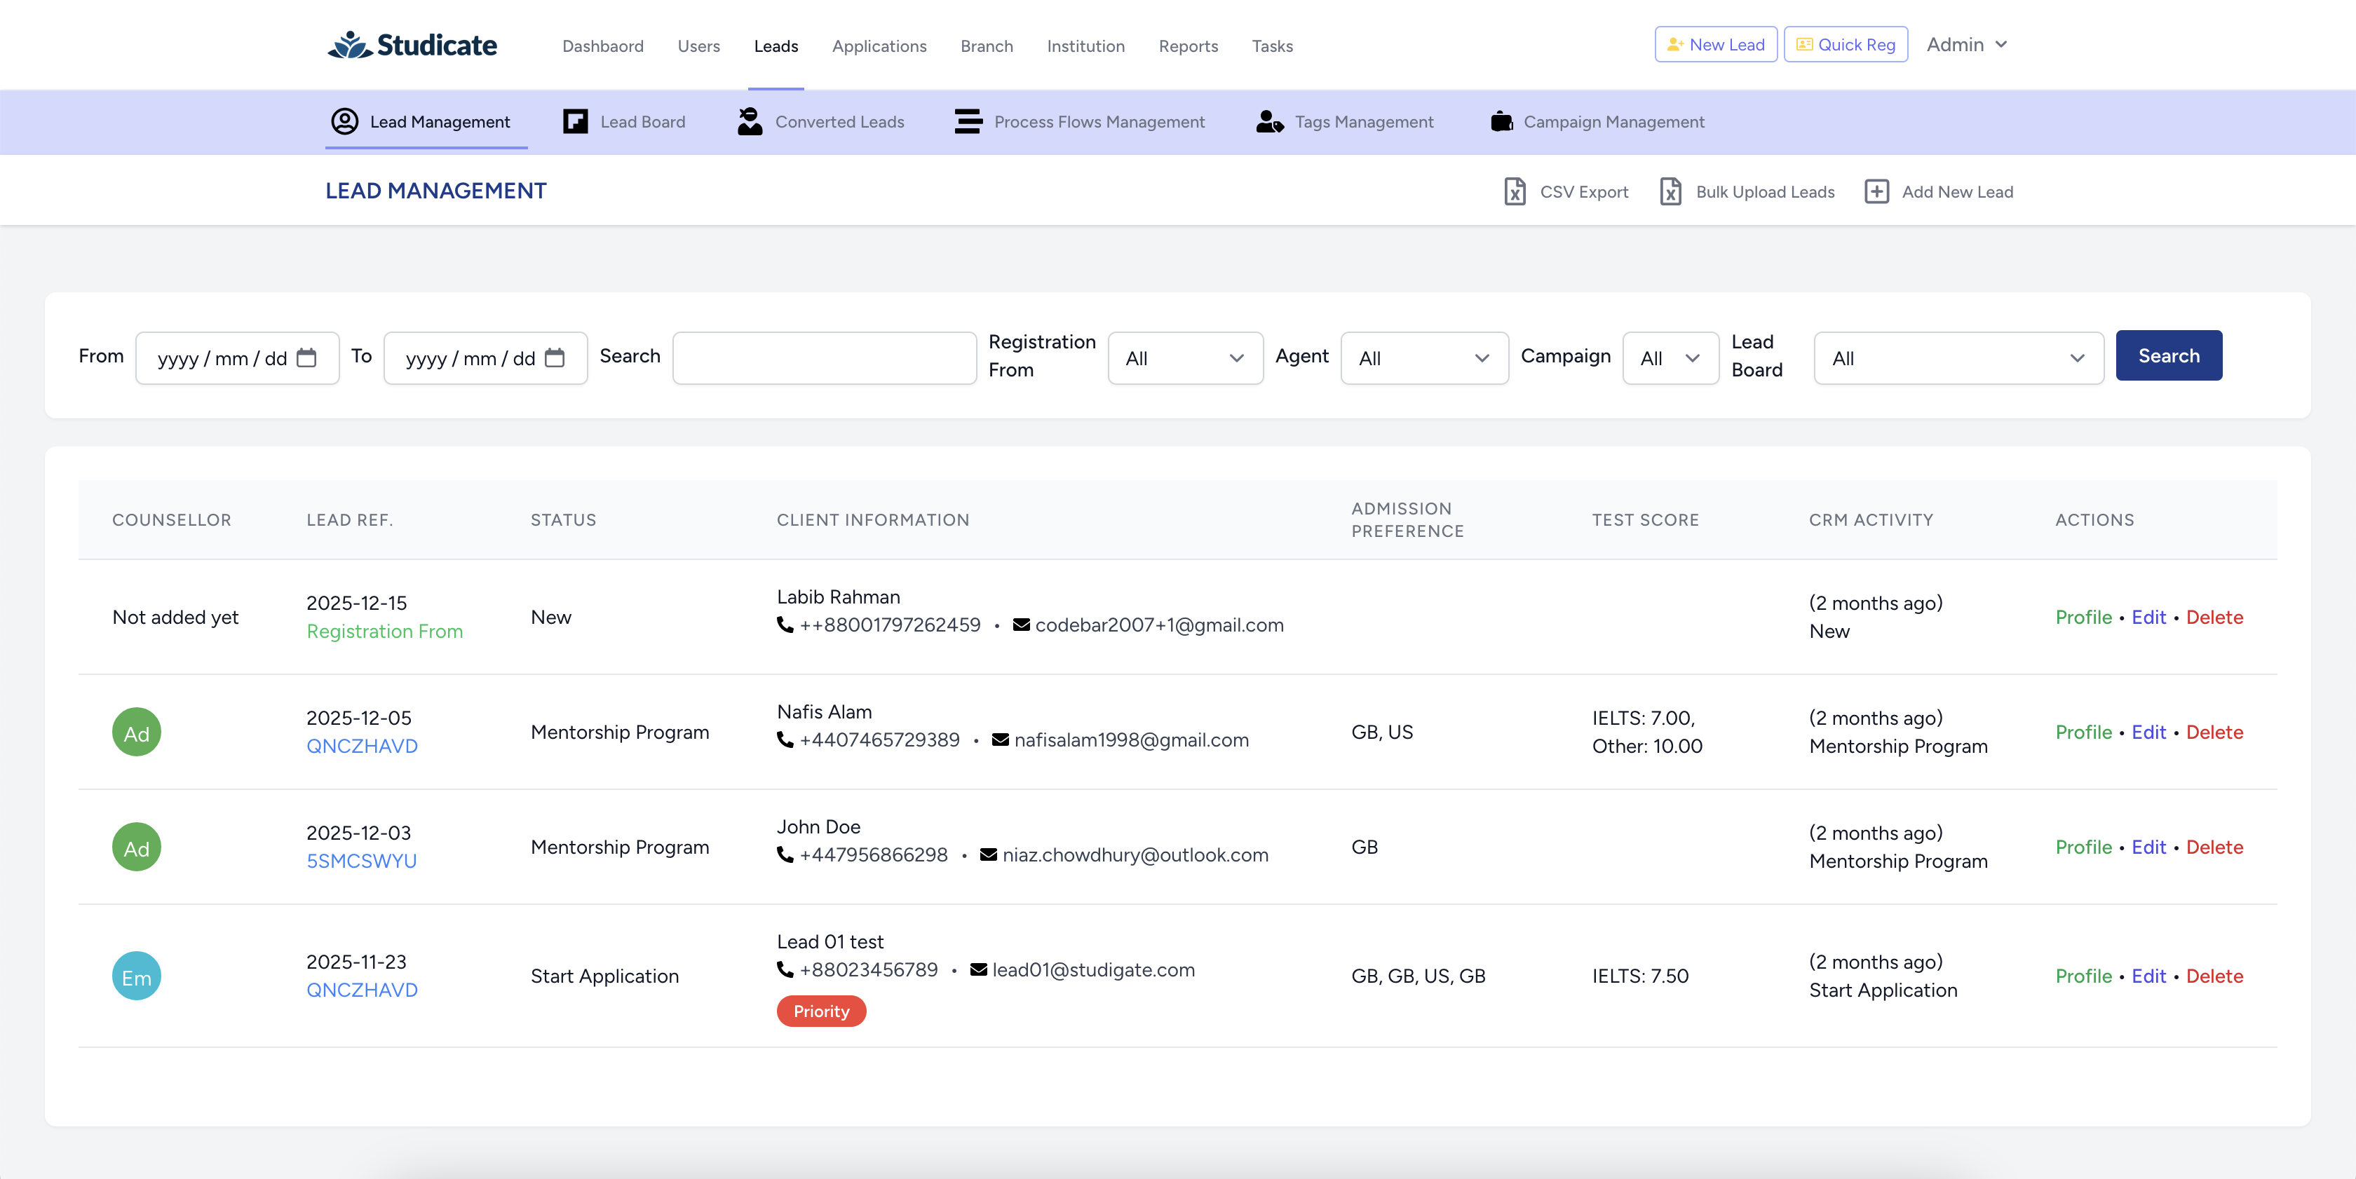Go to the Applications menu
Viewport: 2356px width, 1179px height.
tap(879, 46)
